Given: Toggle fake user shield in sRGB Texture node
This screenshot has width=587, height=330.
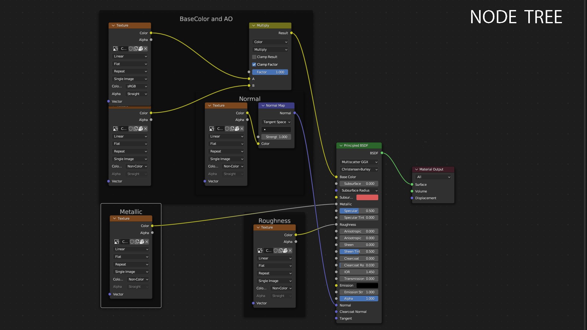Looking at the screenshot, I should pyautogui.click(x=131, y=49).
